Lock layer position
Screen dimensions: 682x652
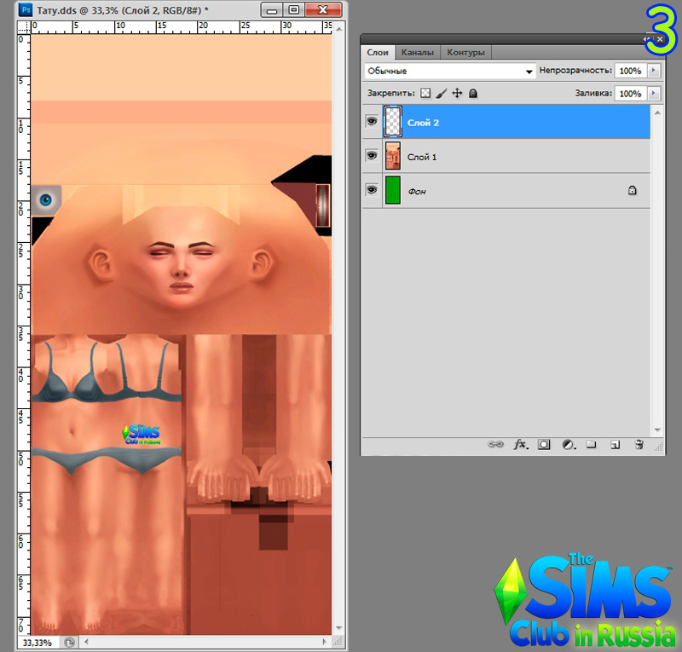pos(457,93)
